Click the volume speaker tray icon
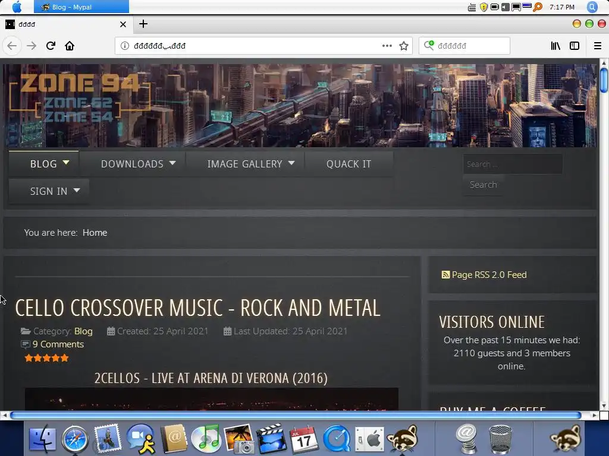The width and height of the screenshot is (609, 456). click(x=506, y=7)
